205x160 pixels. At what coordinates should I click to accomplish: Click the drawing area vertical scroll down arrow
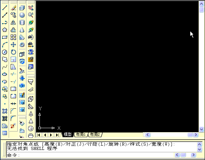coord(201,129)
